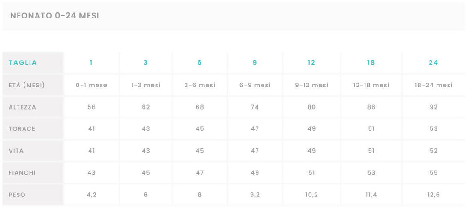Click the 0-1 mese age cell
Image resolution: width=467 pixels, height=208 pixels.
click(x=91, y=85)
